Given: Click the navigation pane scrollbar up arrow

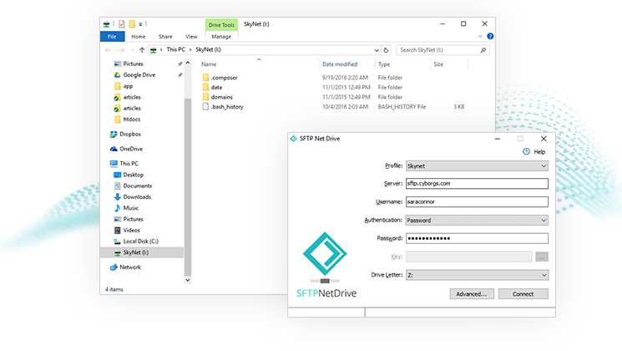Looking at the screenshot, I should click(x=188, y=64).
